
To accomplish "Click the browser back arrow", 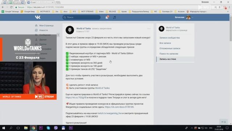I will click(3, 7).
